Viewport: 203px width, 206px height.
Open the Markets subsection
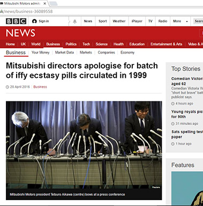pyautogui.click(x=86, y=53)
